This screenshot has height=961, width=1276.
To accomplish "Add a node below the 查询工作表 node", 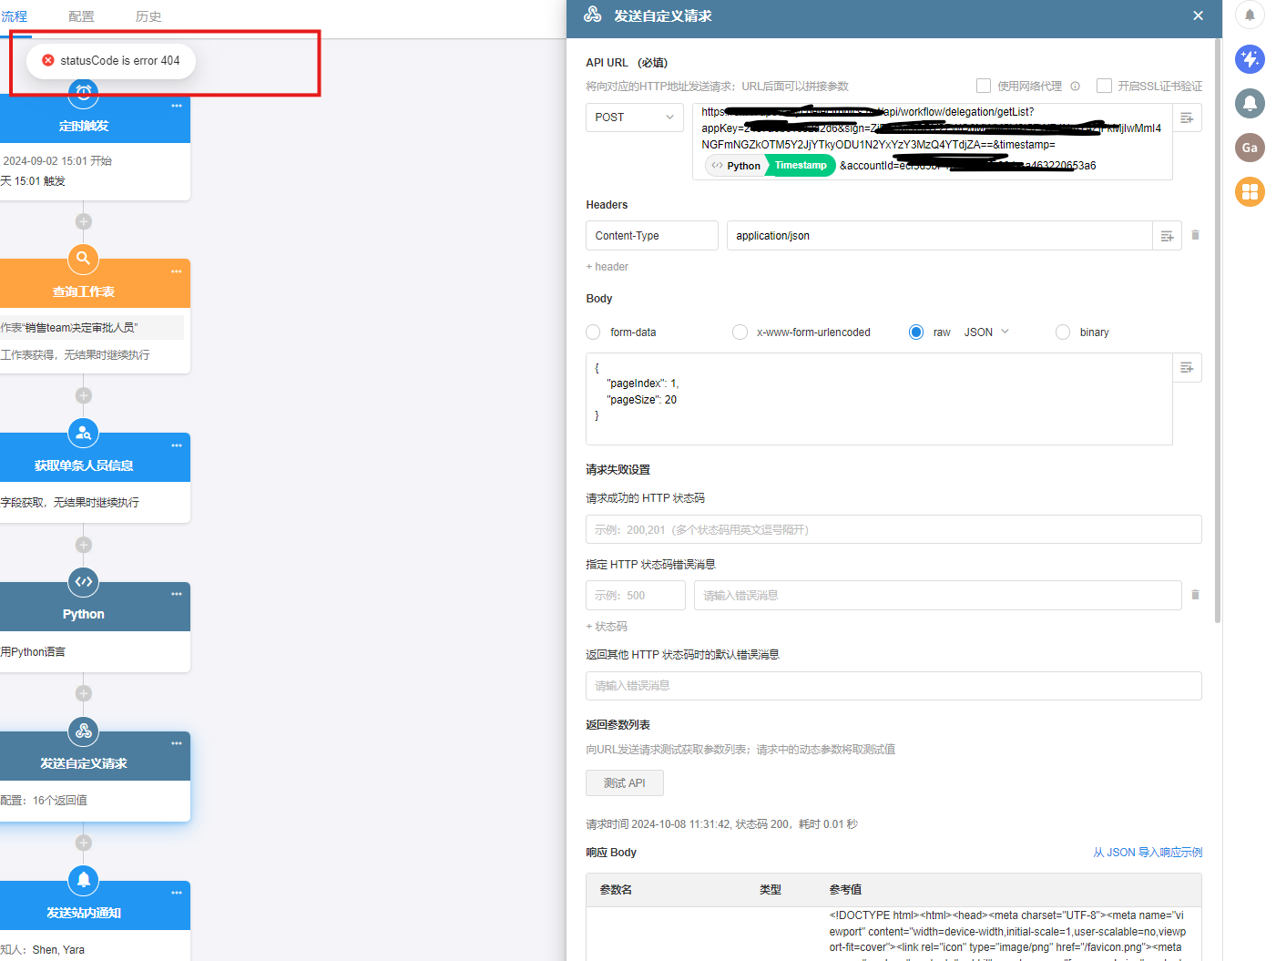I will coord(83,395).
